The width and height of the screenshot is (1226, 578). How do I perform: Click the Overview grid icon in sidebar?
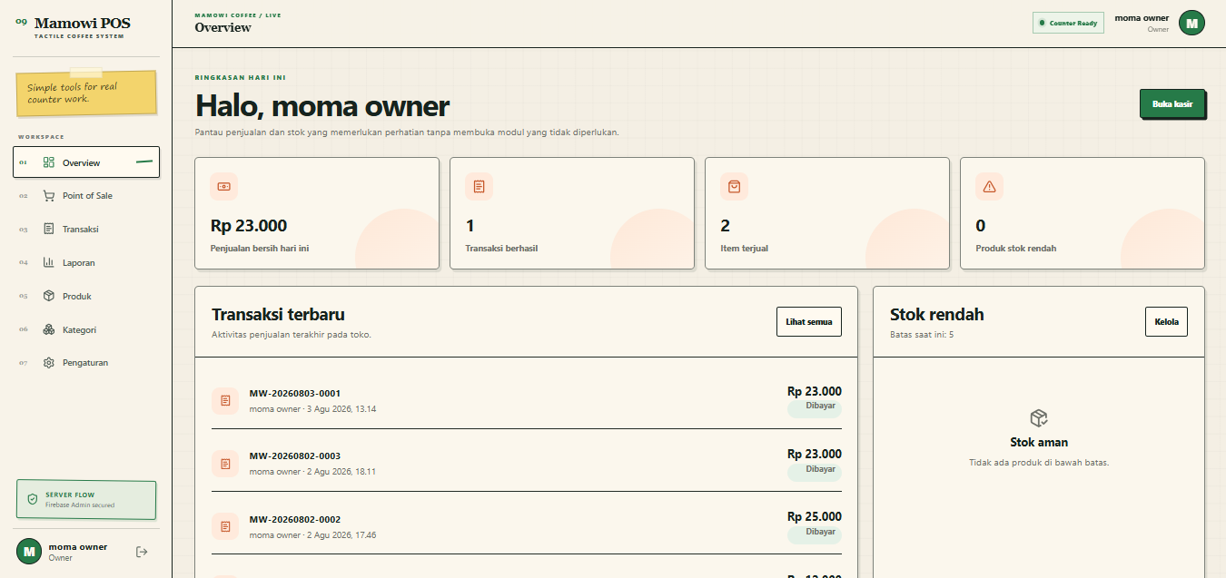point(49,162)
